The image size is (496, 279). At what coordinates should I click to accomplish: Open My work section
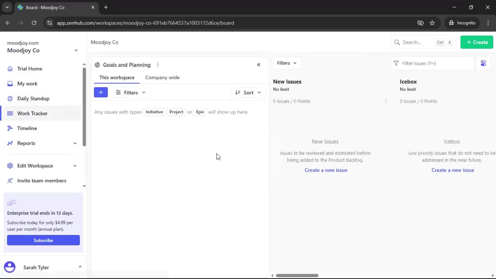pyautogui.click(x=27, y=83)
